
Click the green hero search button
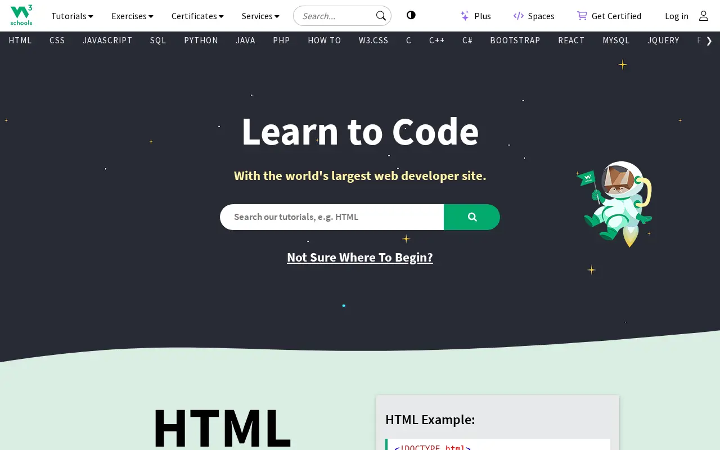pos(472,217)
